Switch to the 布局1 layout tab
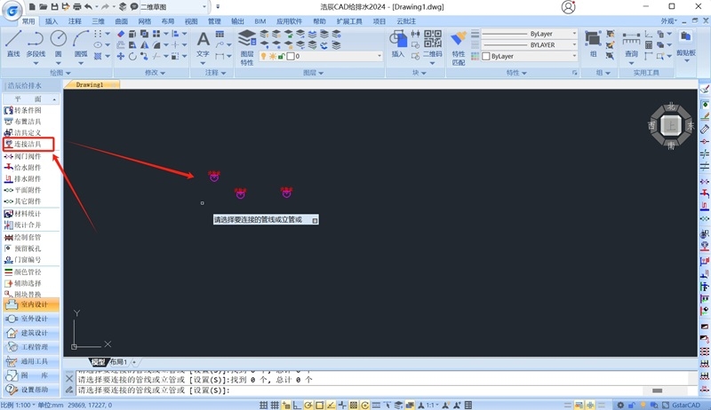711x410 pixels. coord(118,362)
